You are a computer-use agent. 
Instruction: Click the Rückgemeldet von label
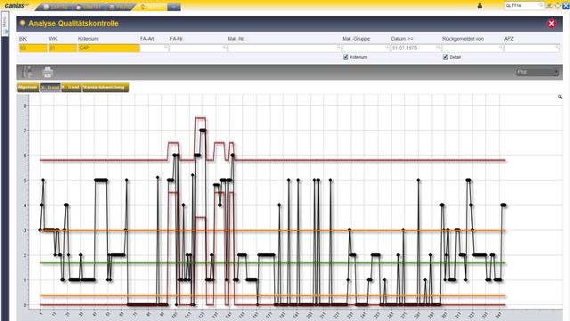[x=463, y=39]
